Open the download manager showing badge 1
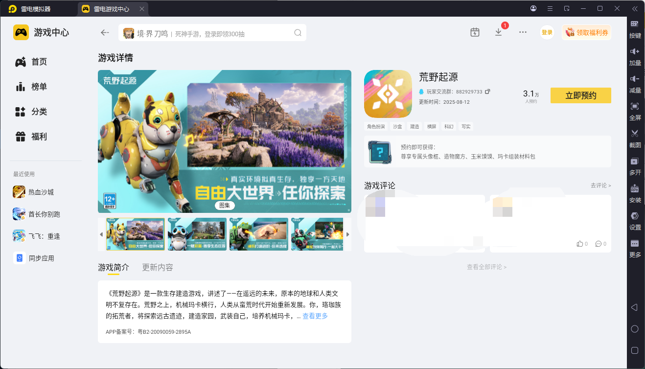 click(x=499, y=32)
